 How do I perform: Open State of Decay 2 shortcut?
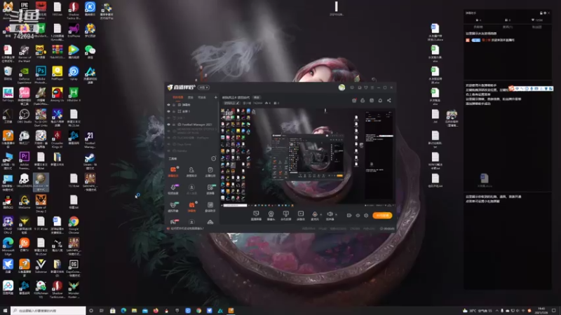tap(41, 203)
